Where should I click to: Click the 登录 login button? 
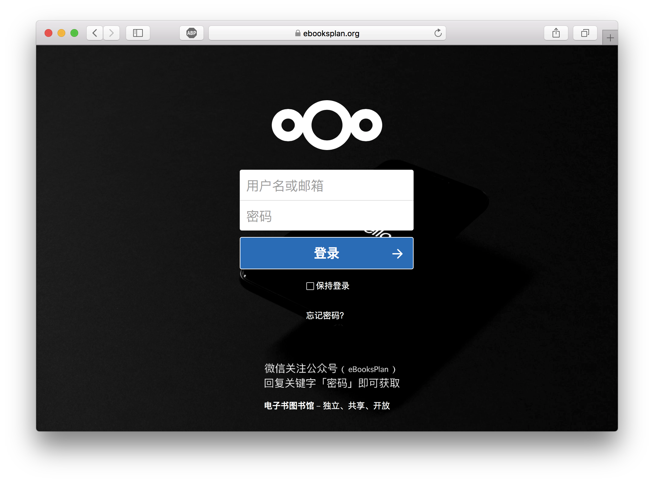tap(326, 253)
